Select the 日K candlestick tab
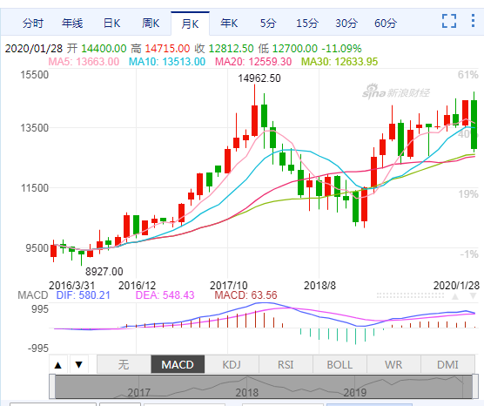The width and height of the screenshot is (484, 406). 111,24
